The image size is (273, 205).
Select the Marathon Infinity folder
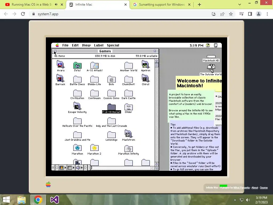129,149
